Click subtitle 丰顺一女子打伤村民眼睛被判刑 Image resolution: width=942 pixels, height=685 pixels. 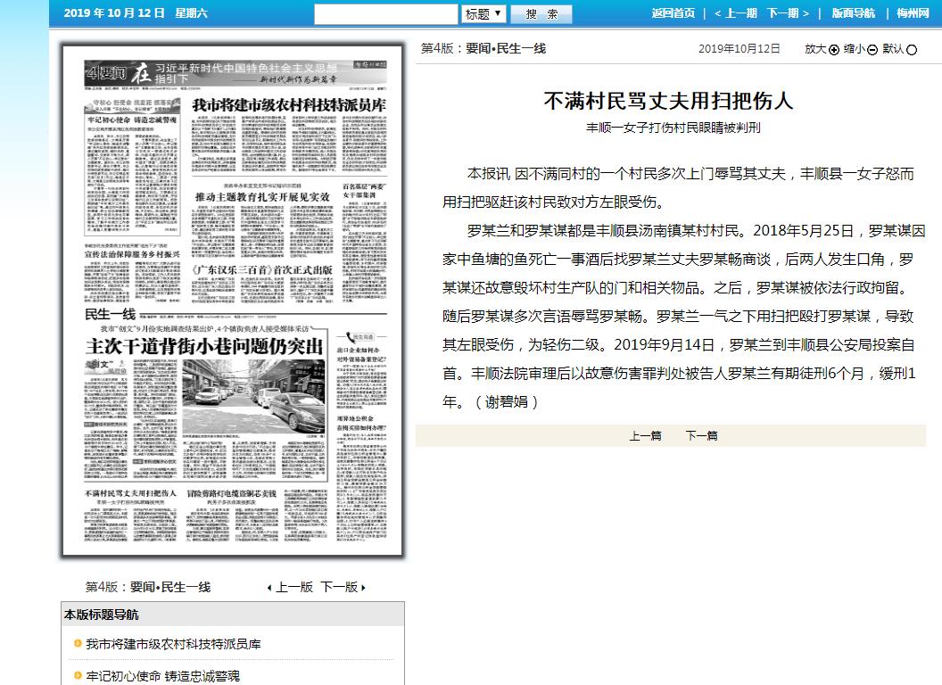673,128
